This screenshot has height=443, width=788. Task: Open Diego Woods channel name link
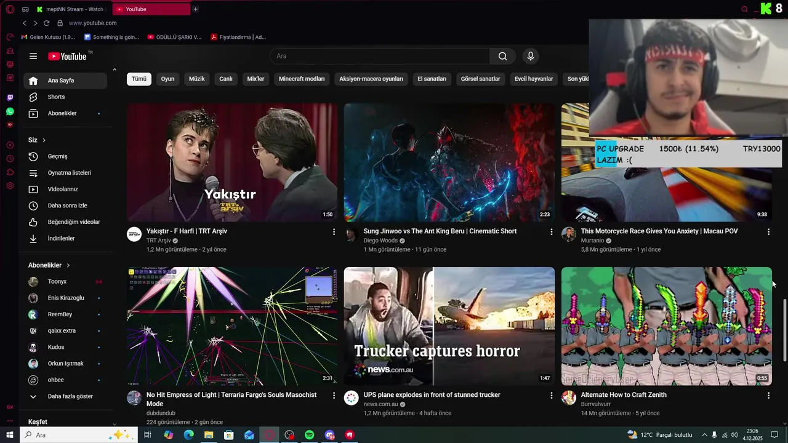tap(380, 241)
